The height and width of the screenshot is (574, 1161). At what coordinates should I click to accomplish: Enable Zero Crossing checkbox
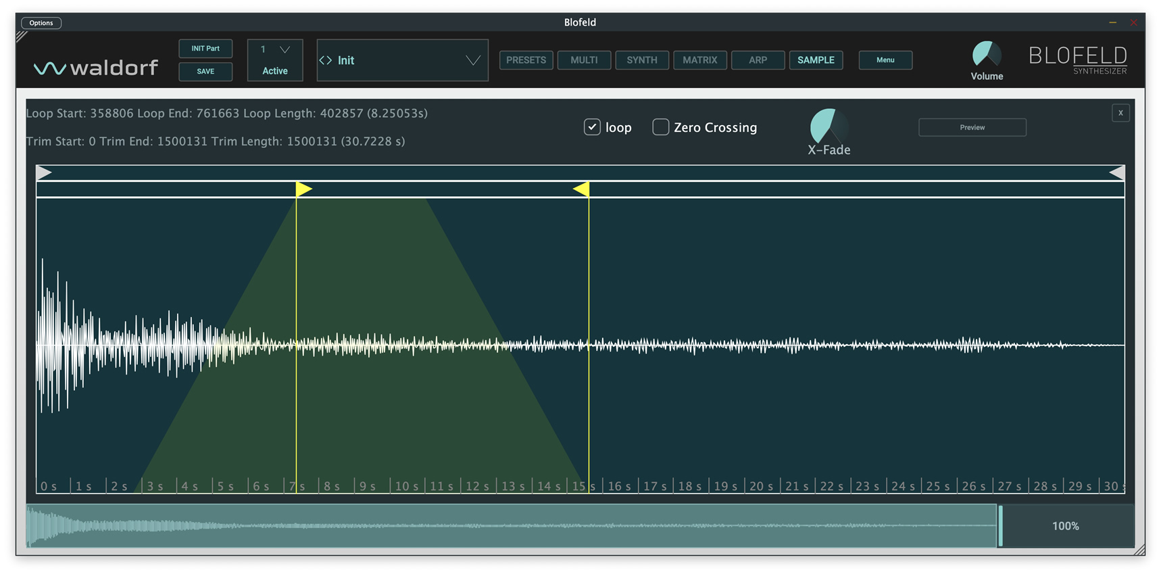(x=661, y=127)
